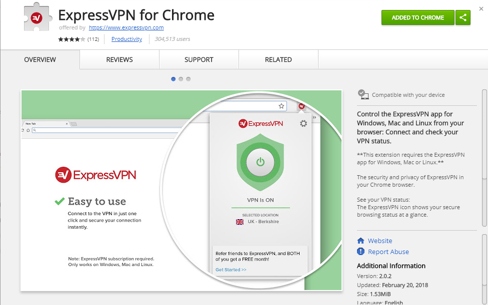Click the Added to Chrome button

coord(417,17)
